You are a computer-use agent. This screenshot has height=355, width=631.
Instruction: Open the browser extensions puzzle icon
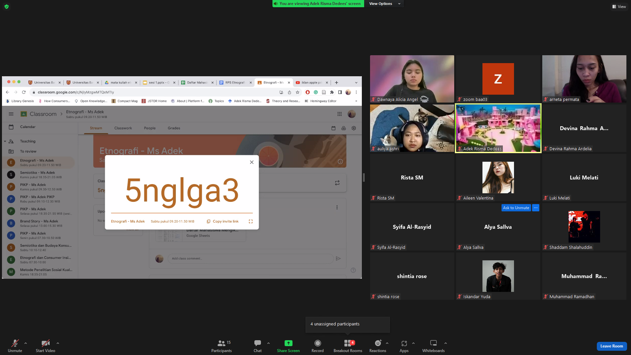click(332, 92)
